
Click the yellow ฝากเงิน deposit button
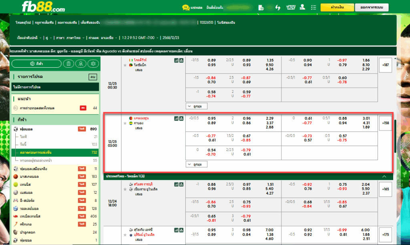(x=337, y=7)
